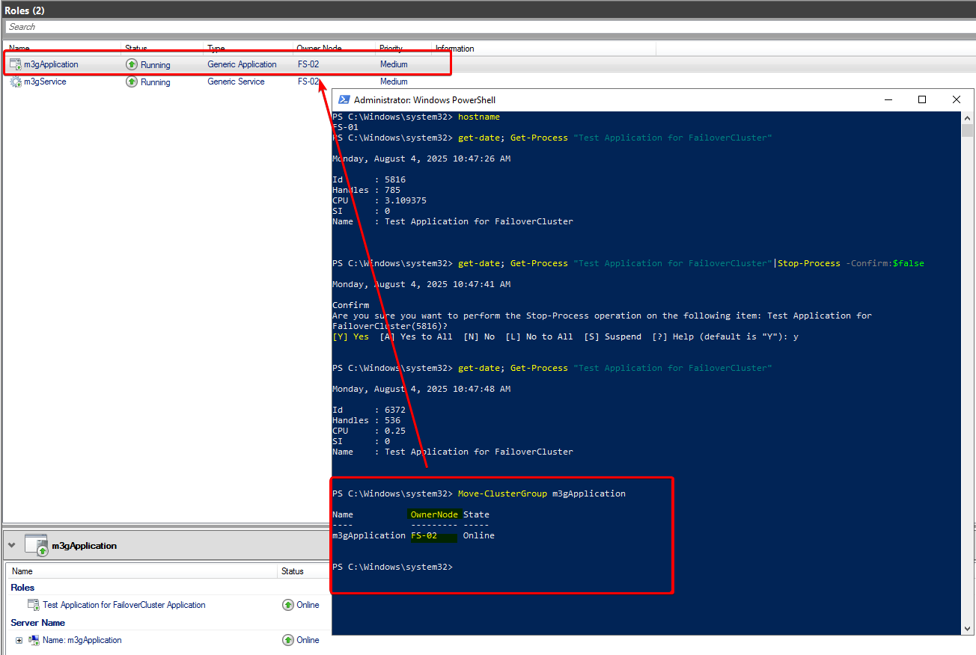Image resolution: width=976 pixels, height=655 pixels.
Task: Click the last empty PowerShell prompt
Action: coord(393,567)
